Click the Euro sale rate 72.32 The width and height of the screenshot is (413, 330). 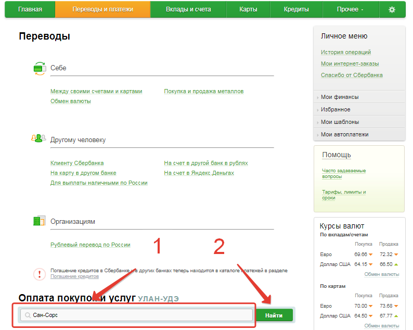coord(386,255)
